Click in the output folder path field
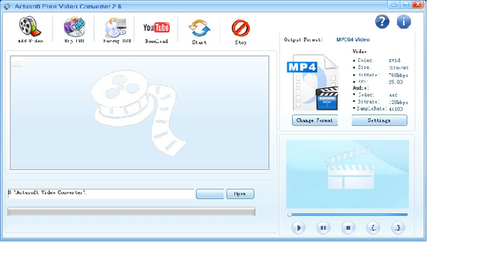 [x=101, y=194]
